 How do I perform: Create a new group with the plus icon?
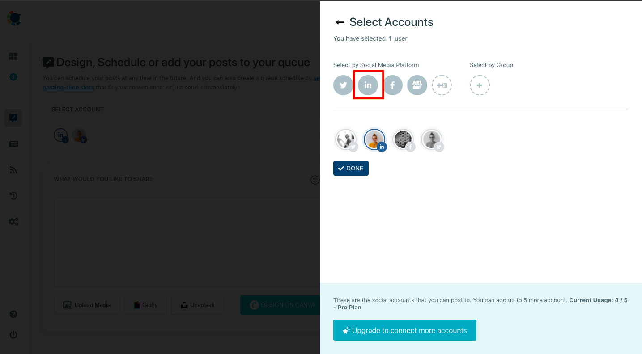pyautogui.click(x=480, y=85)
